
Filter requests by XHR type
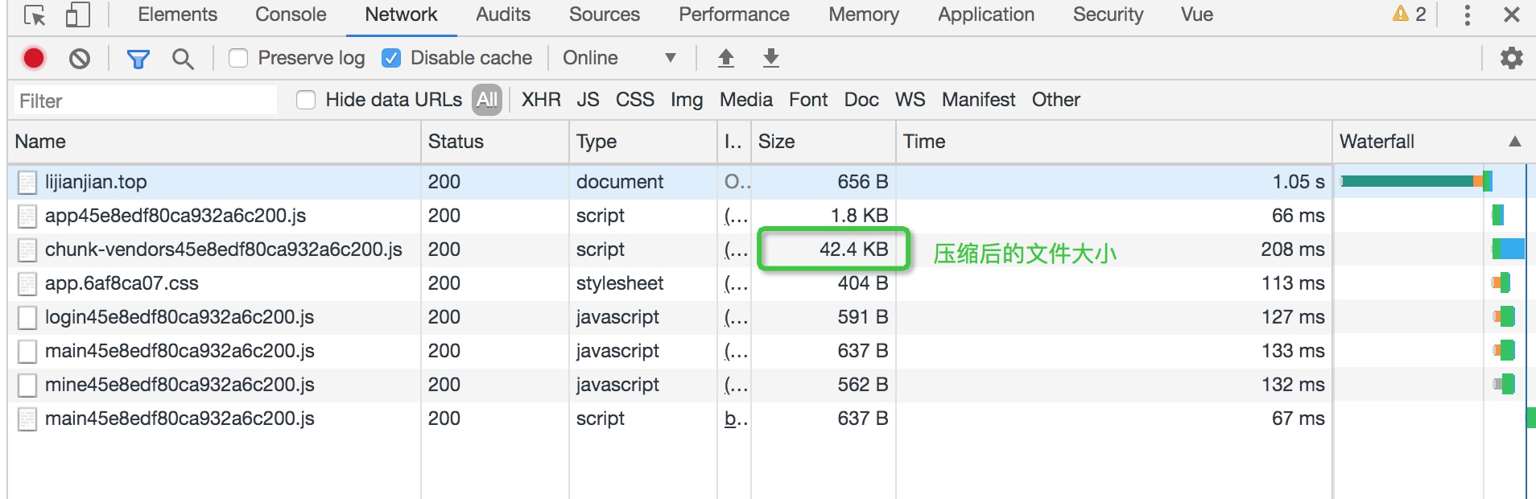pos(541,100)
